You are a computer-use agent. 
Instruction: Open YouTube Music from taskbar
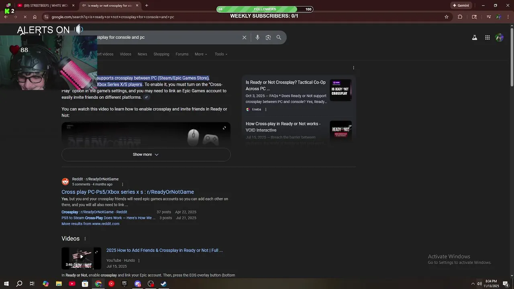111,284
